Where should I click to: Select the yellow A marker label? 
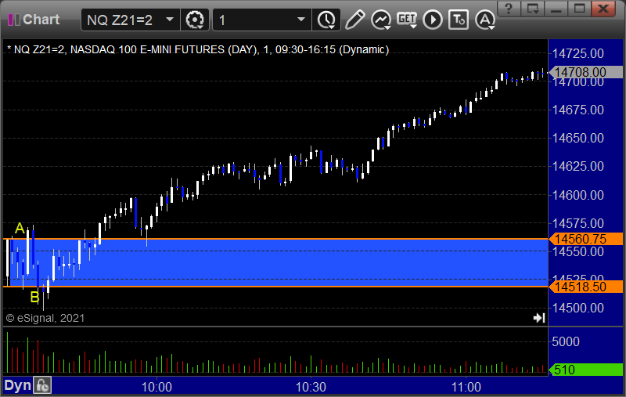coord(20,229)
